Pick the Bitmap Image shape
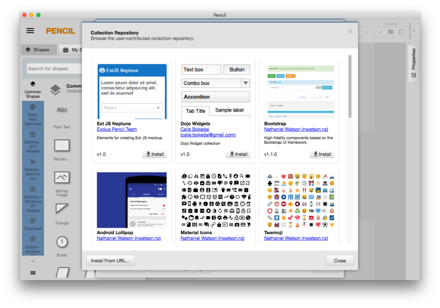The width and height of the screenshot is (440, 308). [62, 183]
